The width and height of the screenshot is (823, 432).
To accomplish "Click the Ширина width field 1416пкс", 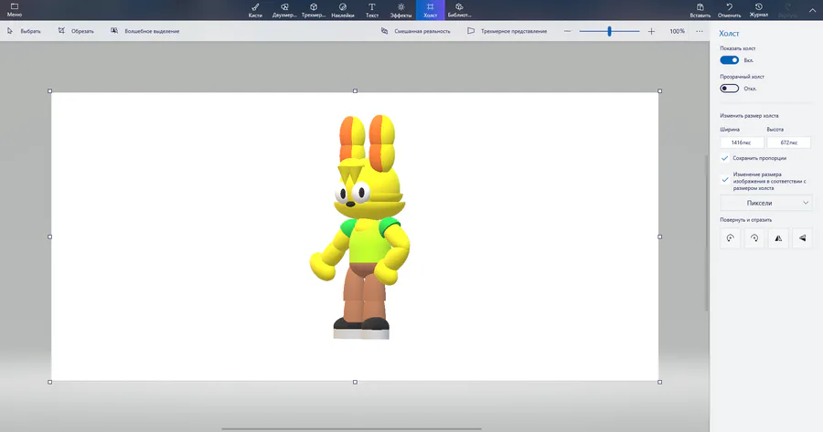I will [x=741, y=142].
